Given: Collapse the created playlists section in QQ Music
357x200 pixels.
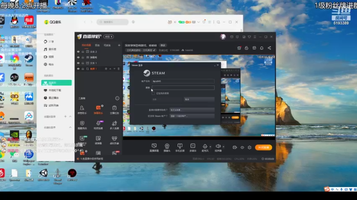Looking at the screenshot, I should pyautogui.click(x=70, y=116).
